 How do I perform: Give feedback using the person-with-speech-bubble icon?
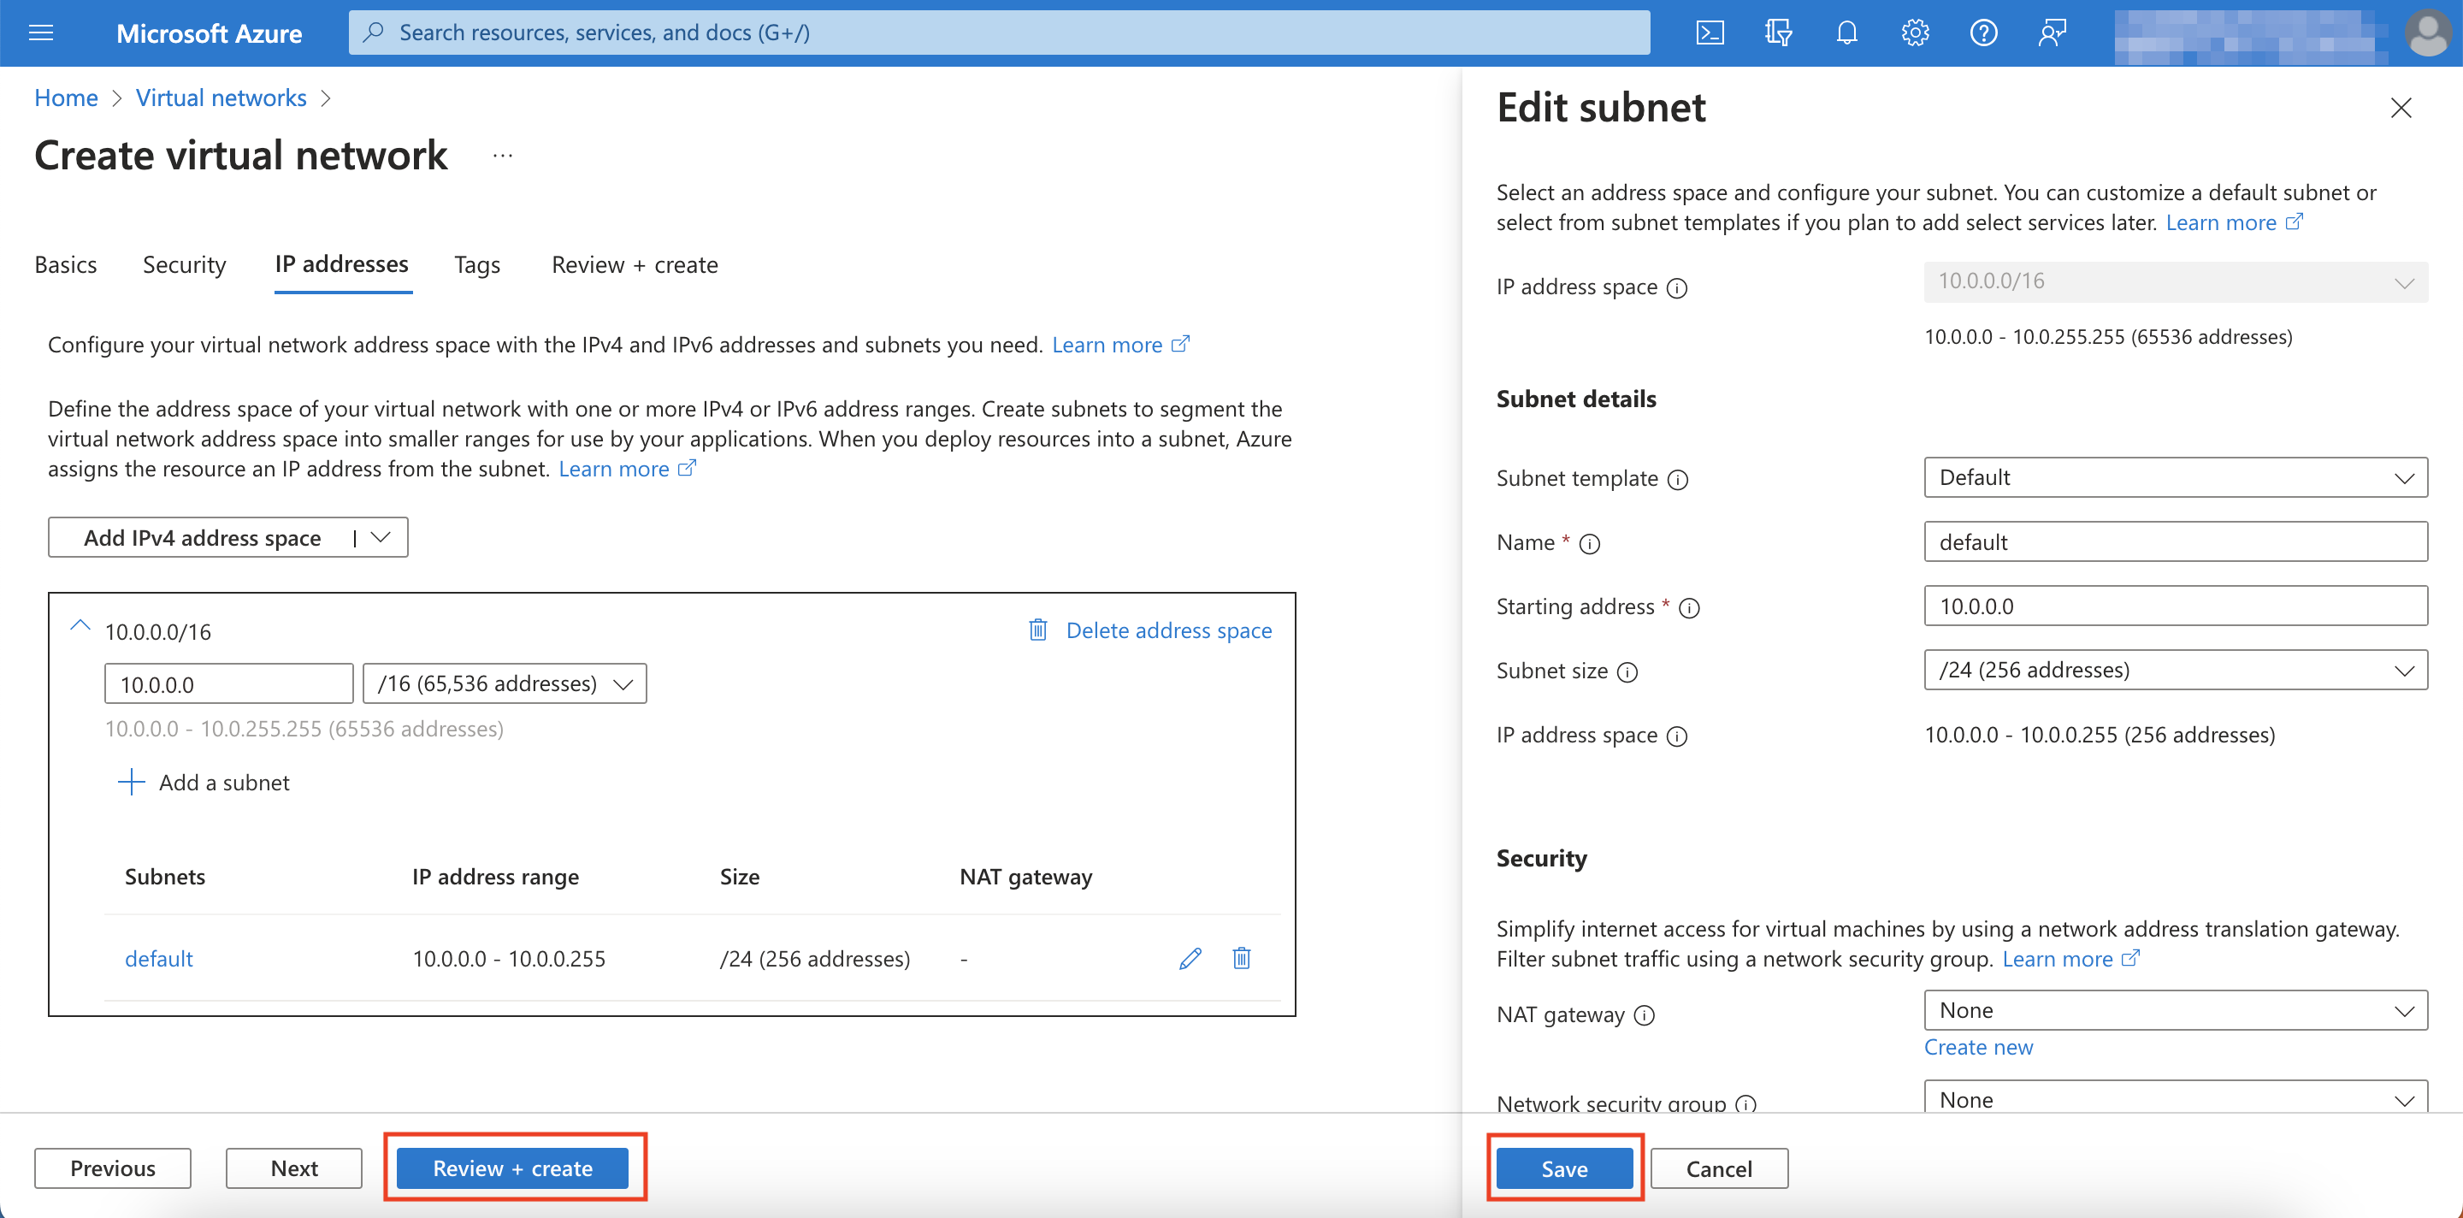(x=2052, y=32)
